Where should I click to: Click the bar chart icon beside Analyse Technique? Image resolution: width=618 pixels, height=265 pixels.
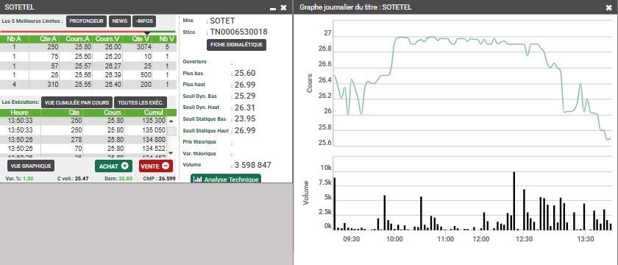(199, 180)
